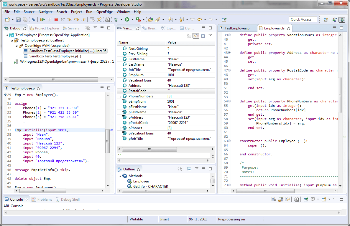Switch to the Debug Shell tab
Image resolution: width=350 pixels, height=226 pixels.
point(68,200)
